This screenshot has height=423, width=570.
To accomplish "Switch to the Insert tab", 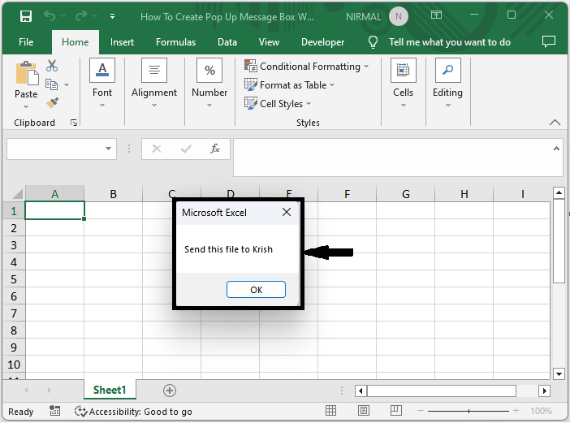I will tap(122, 42).
